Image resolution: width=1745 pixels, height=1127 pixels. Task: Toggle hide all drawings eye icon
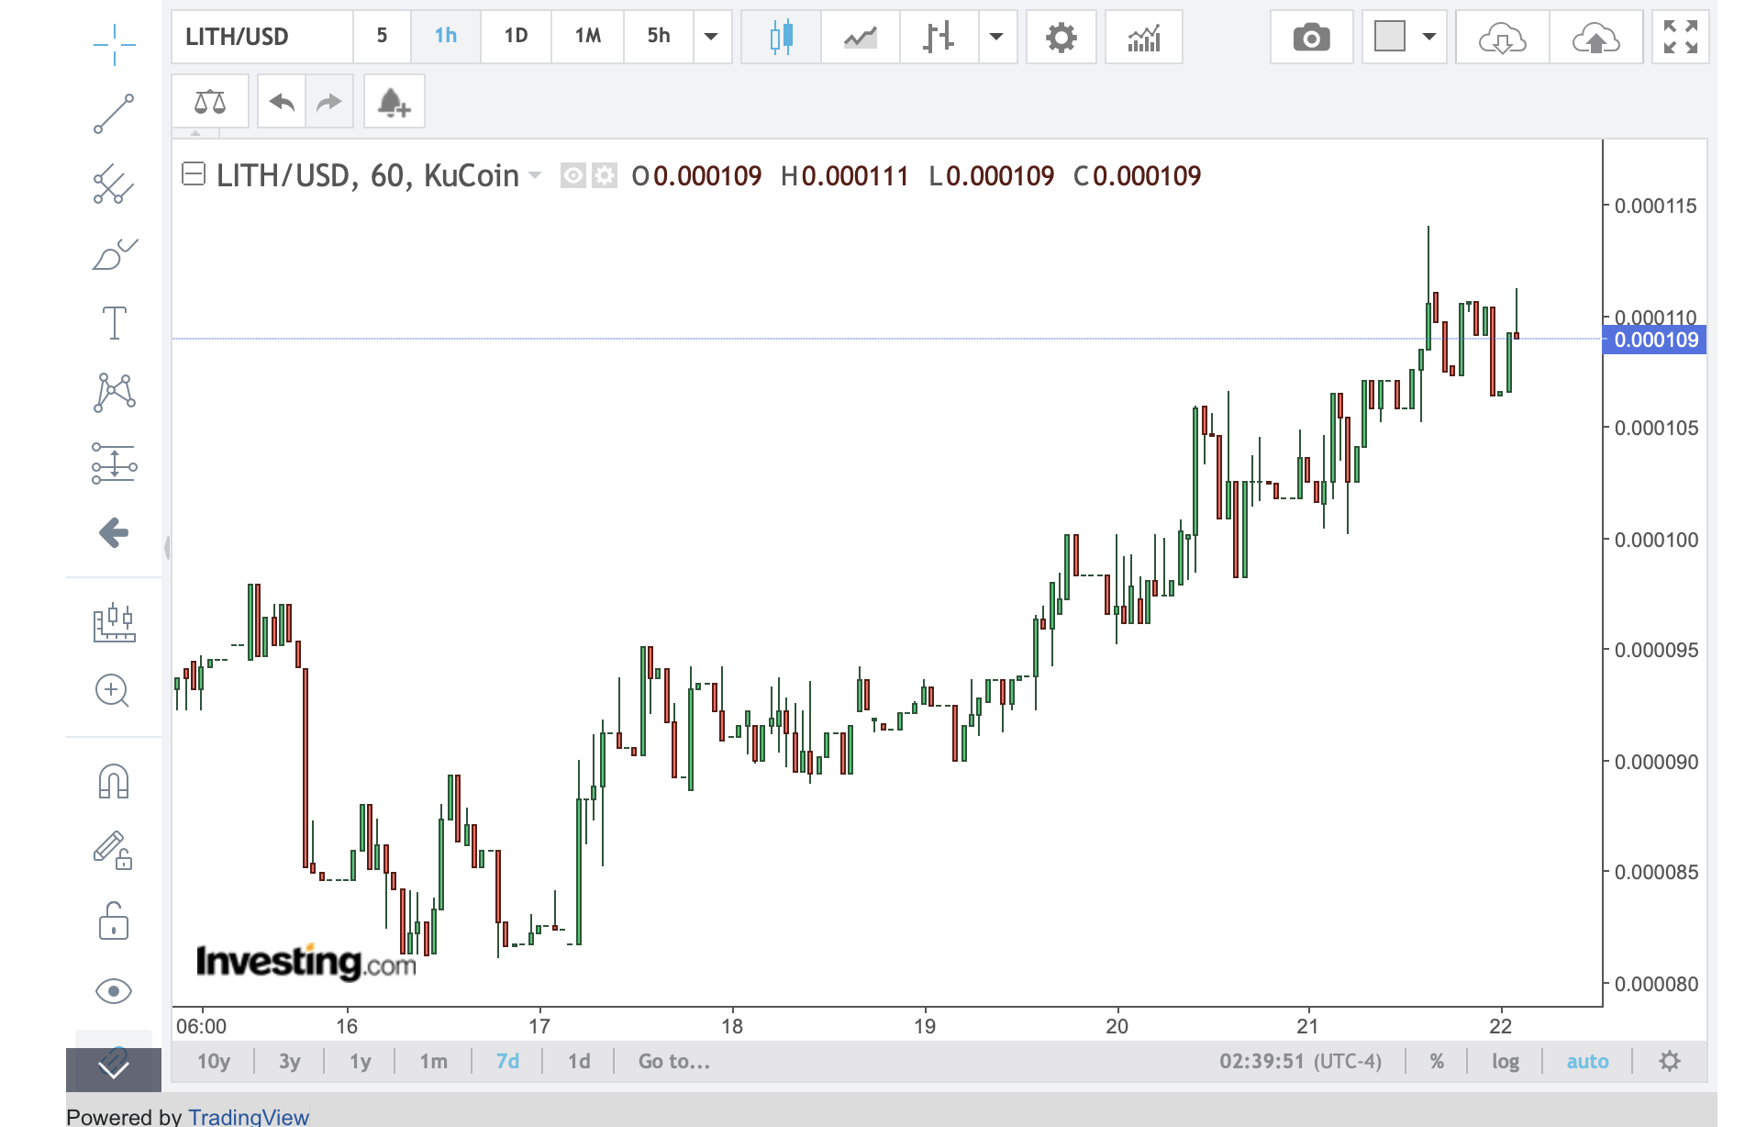tap(114, 991)
